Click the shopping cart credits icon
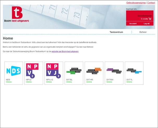The width and height of the screenshot is (158, 128). 150,19
